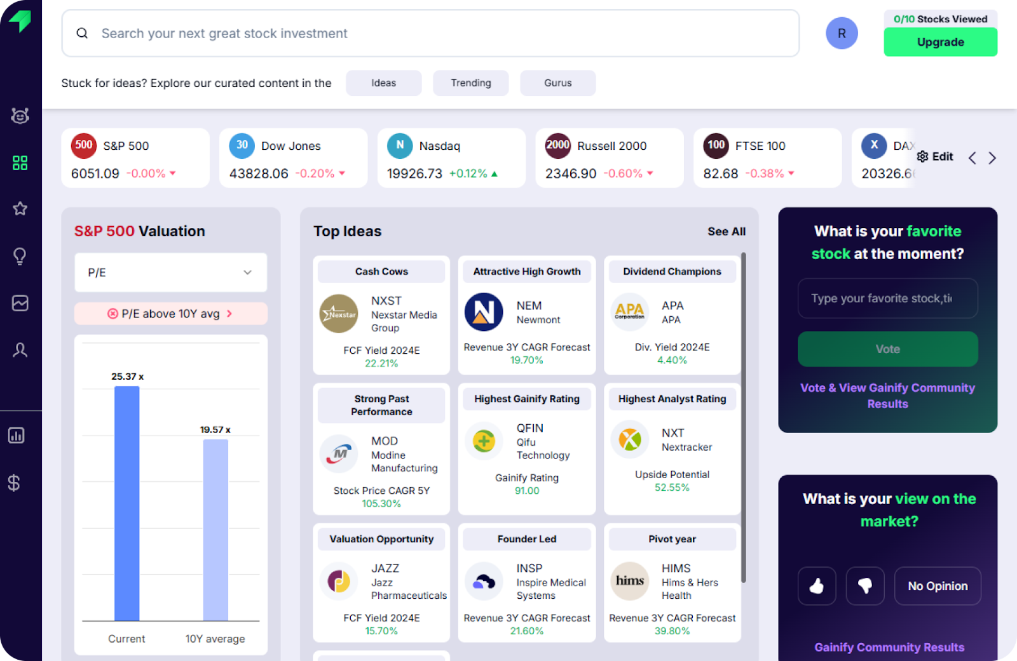
Task: Open the dollar sign sidebar icon
Action: click(14, 483)
